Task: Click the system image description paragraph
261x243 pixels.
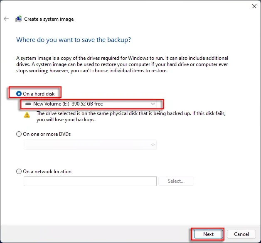Action: [x=122, y=64]
